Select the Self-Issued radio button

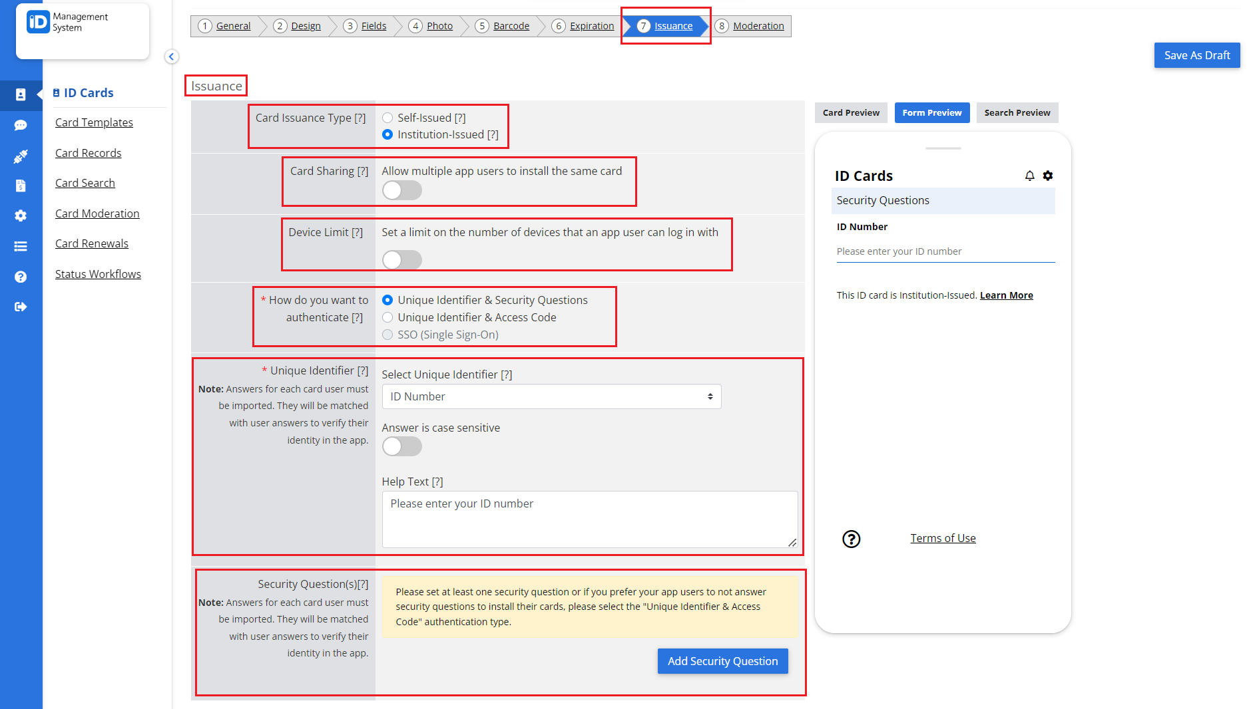point(387,117)
